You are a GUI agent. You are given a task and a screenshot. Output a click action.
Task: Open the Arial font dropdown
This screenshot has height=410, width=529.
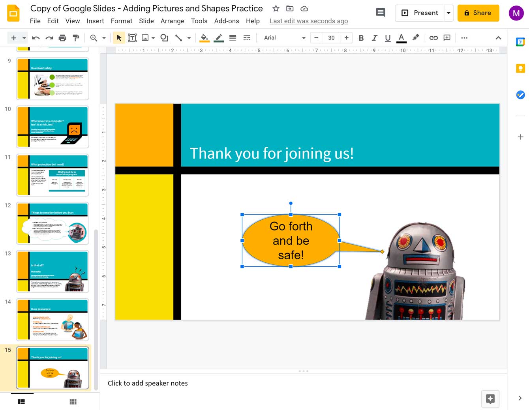(284, 38)
